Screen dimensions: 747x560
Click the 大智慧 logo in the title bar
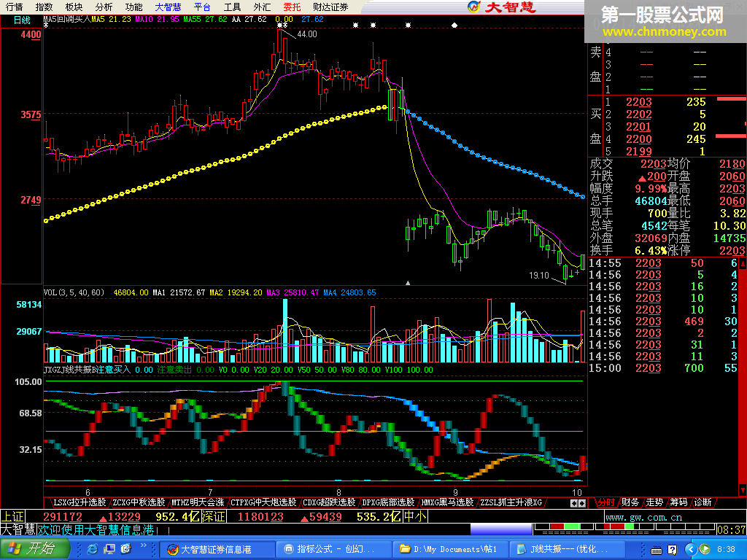[502, 7]
